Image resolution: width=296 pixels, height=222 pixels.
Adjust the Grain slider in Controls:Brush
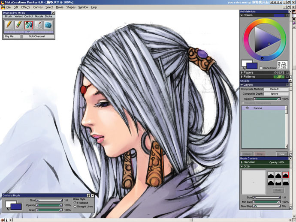click(x=49, y=210)
